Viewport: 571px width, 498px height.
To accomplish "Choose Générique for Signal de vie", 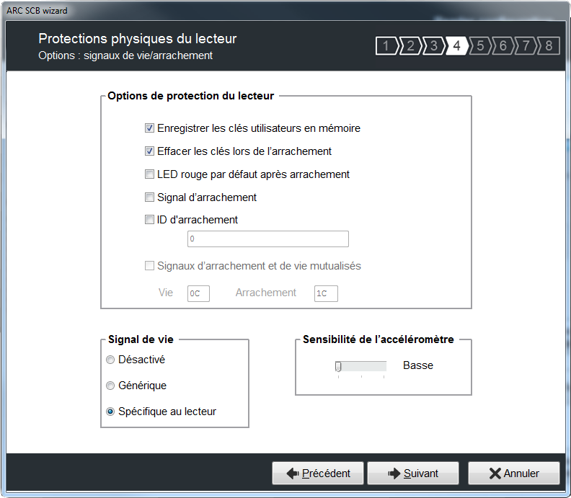I will point(110,386).
